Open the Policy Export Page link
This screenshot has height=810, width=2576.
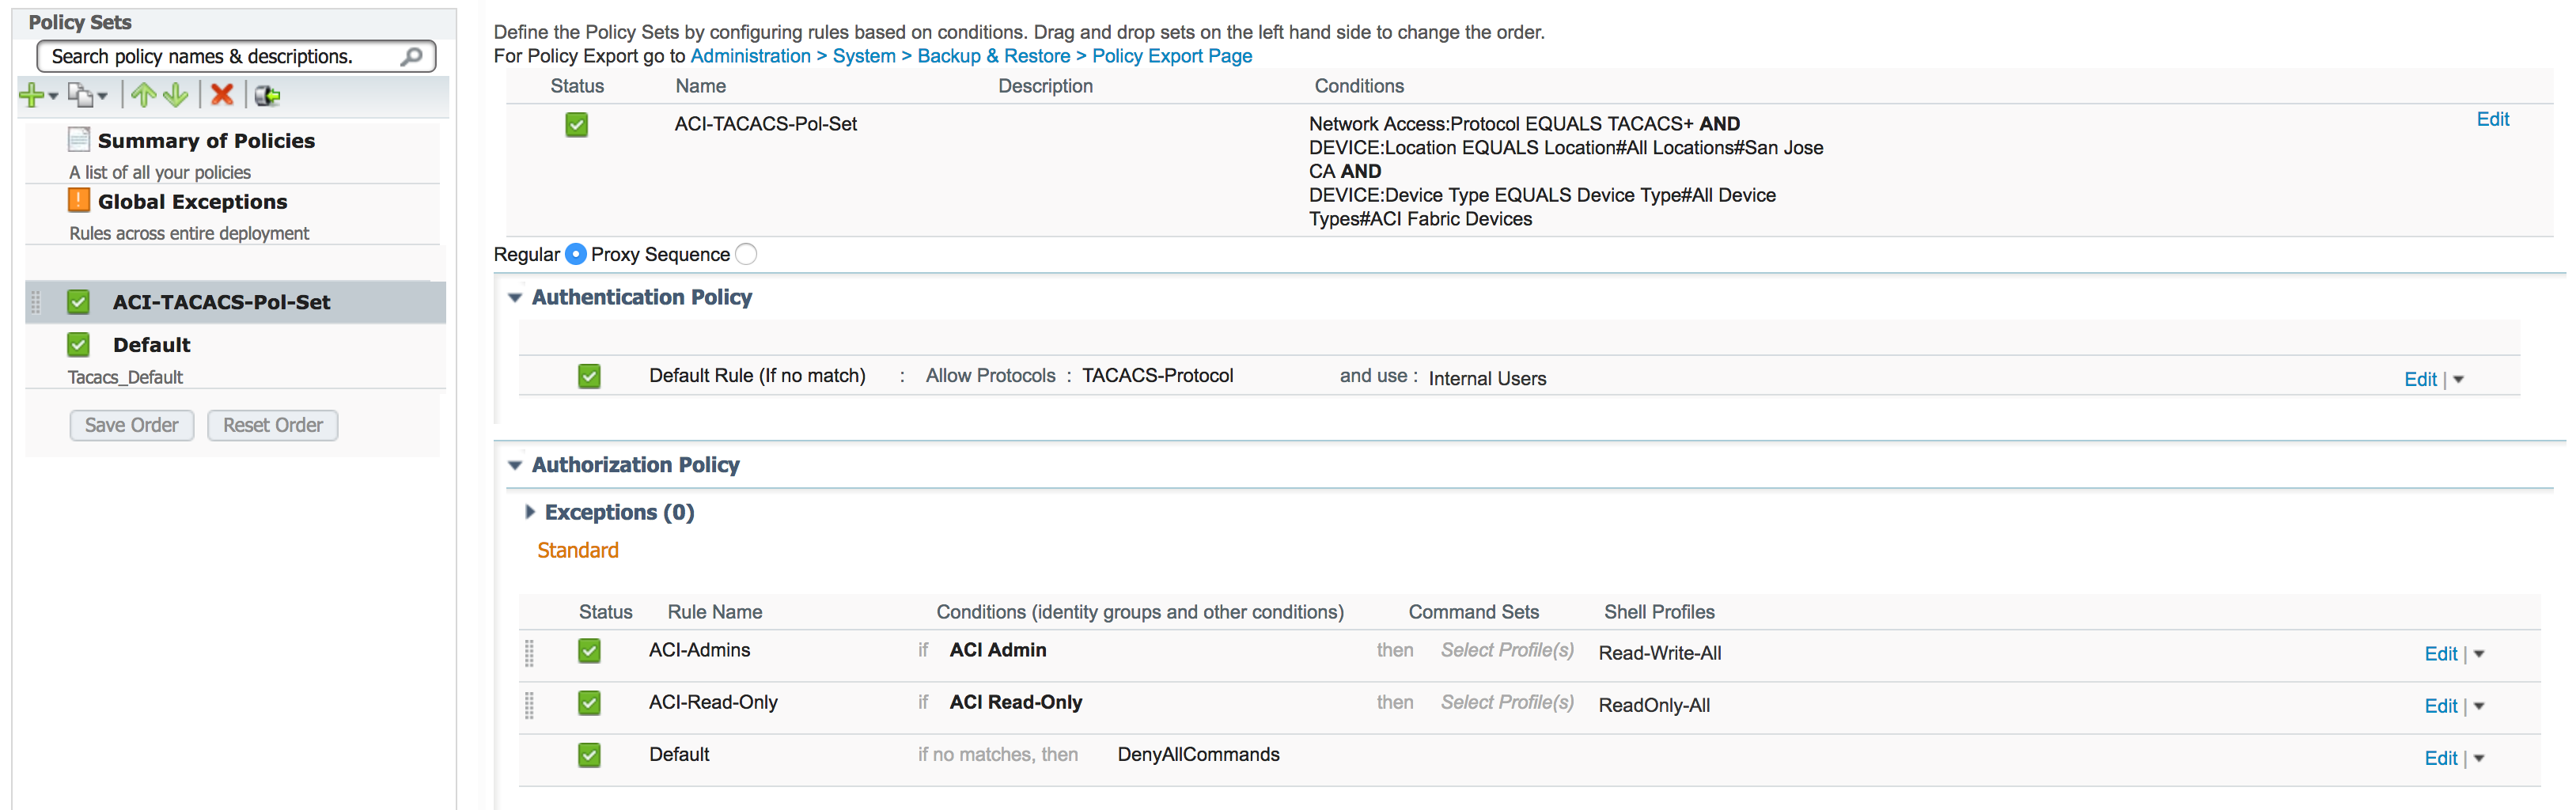coord(1171,56)
